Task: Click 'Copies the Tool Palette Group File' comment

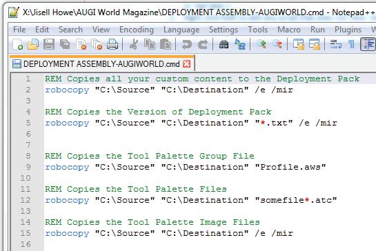Action: pos(161,156)
